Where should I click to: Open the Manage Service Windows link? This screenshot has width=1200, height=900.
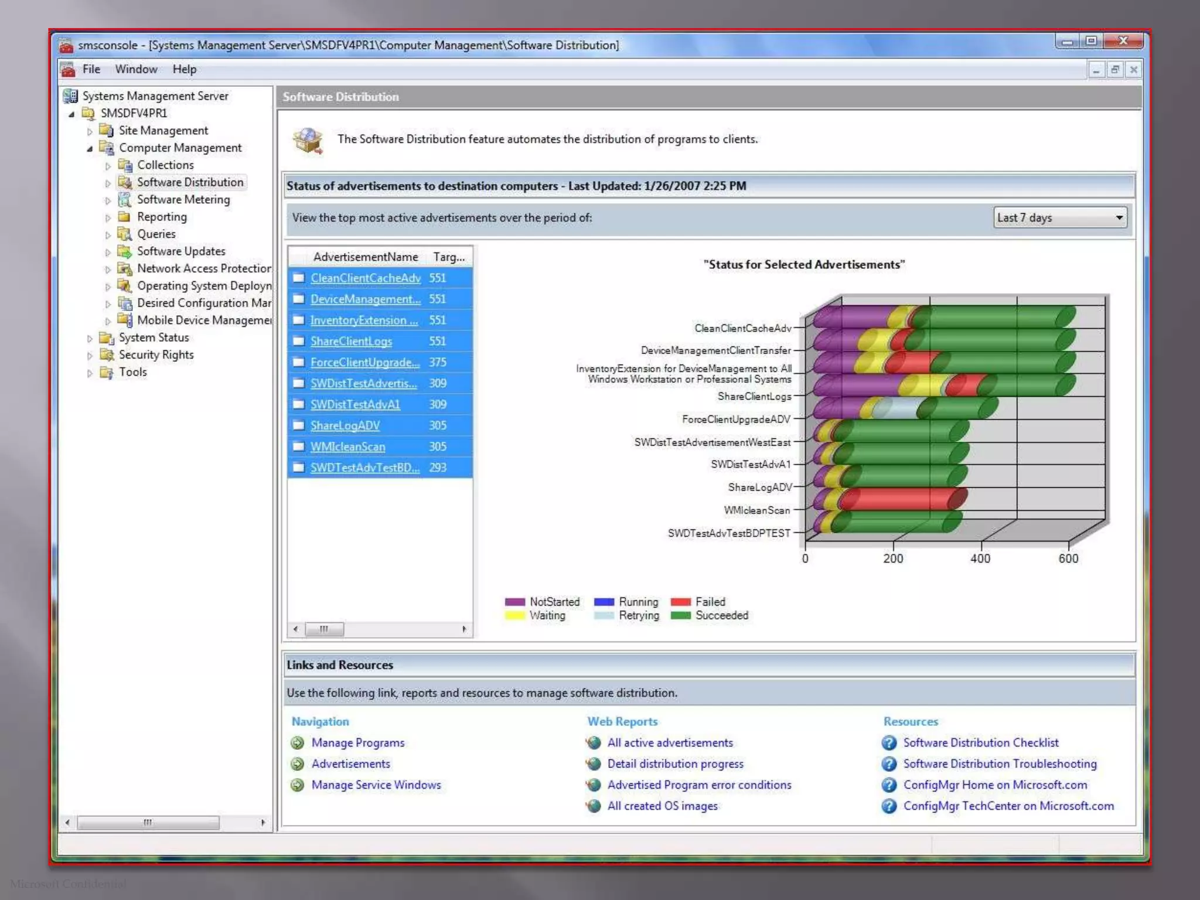[376, 785]
